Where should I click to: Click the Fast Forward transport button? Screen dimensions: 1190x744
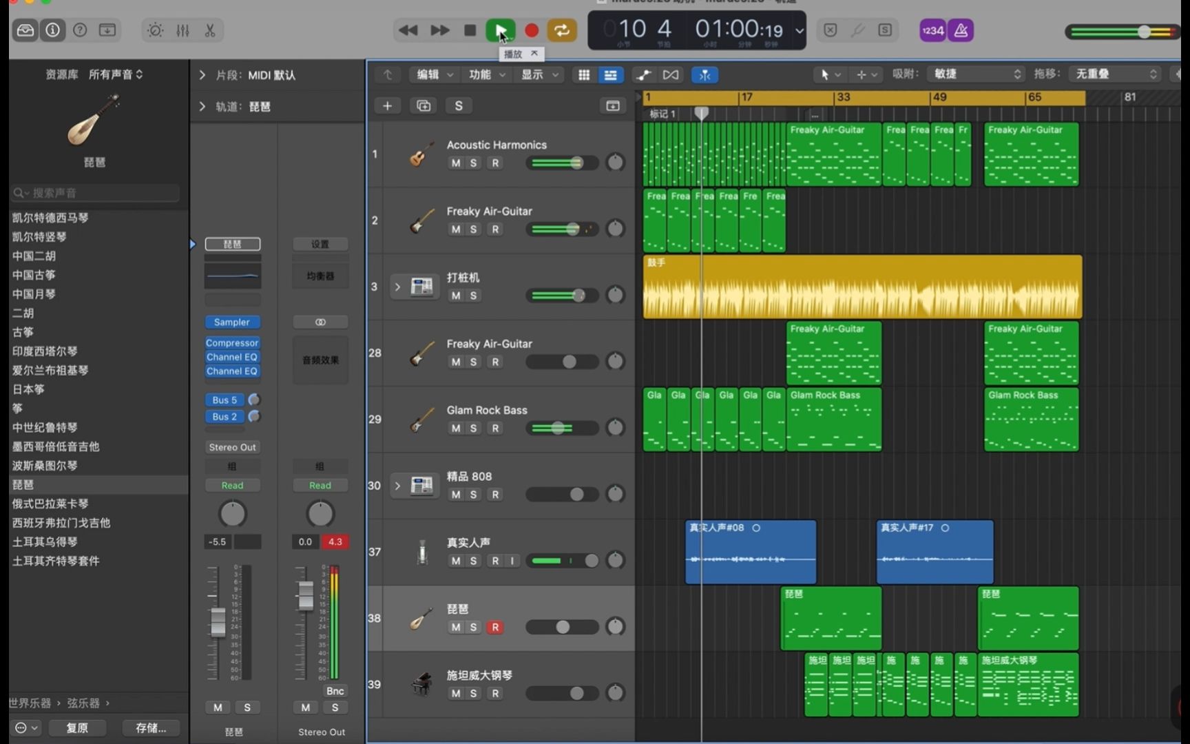point(439,30)
